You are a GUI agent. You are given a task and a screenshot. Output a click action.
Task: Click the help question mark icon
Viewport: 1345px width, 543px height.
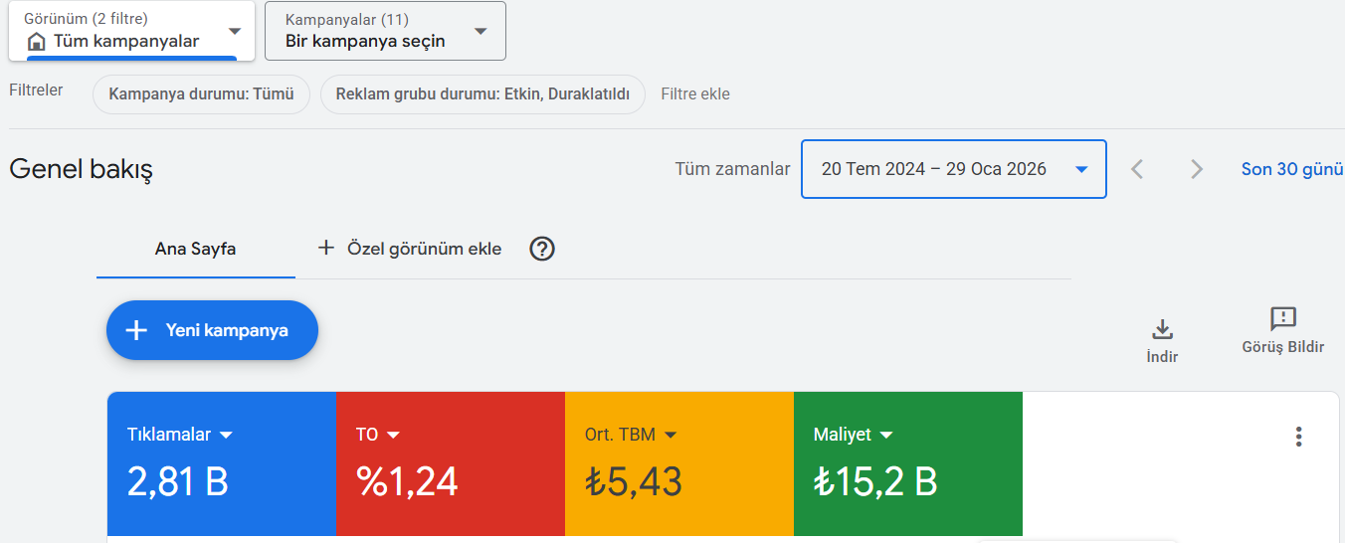tap(541, 249)
